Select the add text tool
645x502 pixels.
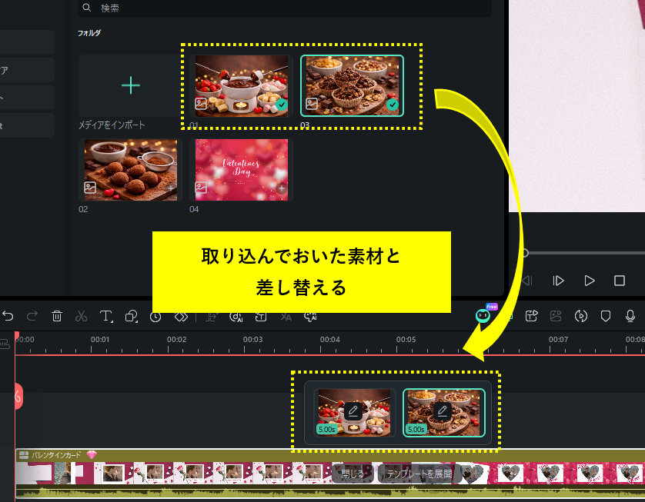point(105,316)
